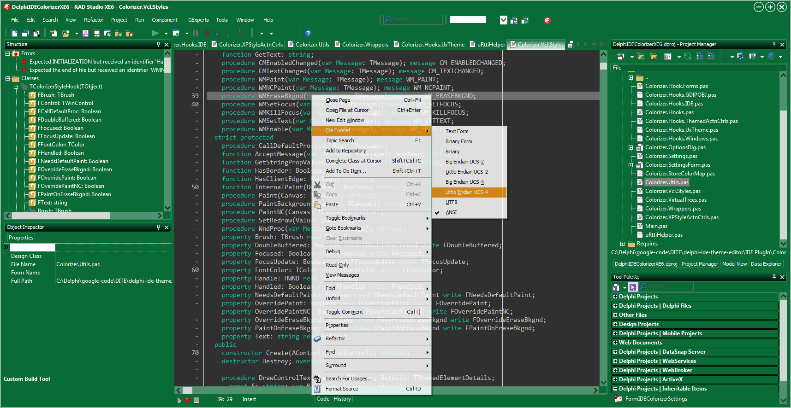The image size is (791, 408).
Task: Click the Save All toolbar icon
Action: click(96, 33)
